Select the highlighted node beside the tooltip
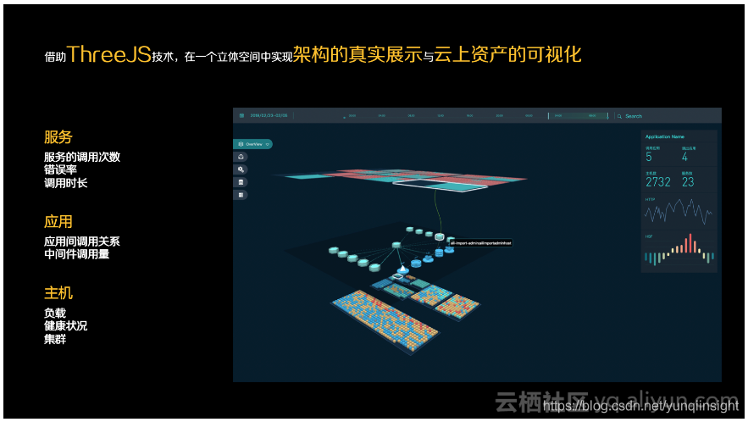This screenshot has height=422, width=748. (x=440, y=236)
